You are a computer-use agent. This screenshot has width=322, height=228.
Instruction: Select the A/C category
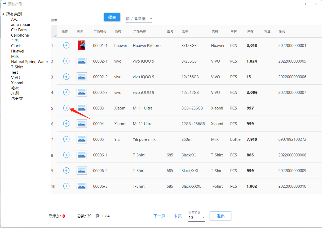pos(14,19)
